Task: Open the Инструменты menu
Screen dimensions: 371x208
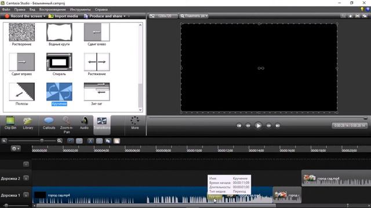Action: coord(80,9)
